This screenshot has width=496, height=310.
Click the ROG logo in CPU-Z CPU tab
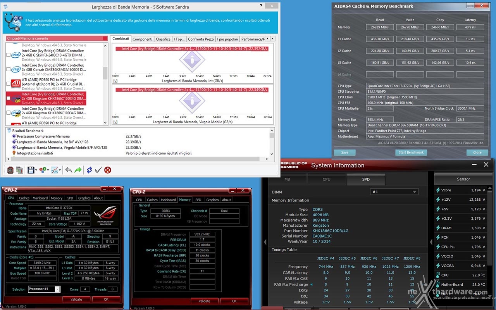105,216
